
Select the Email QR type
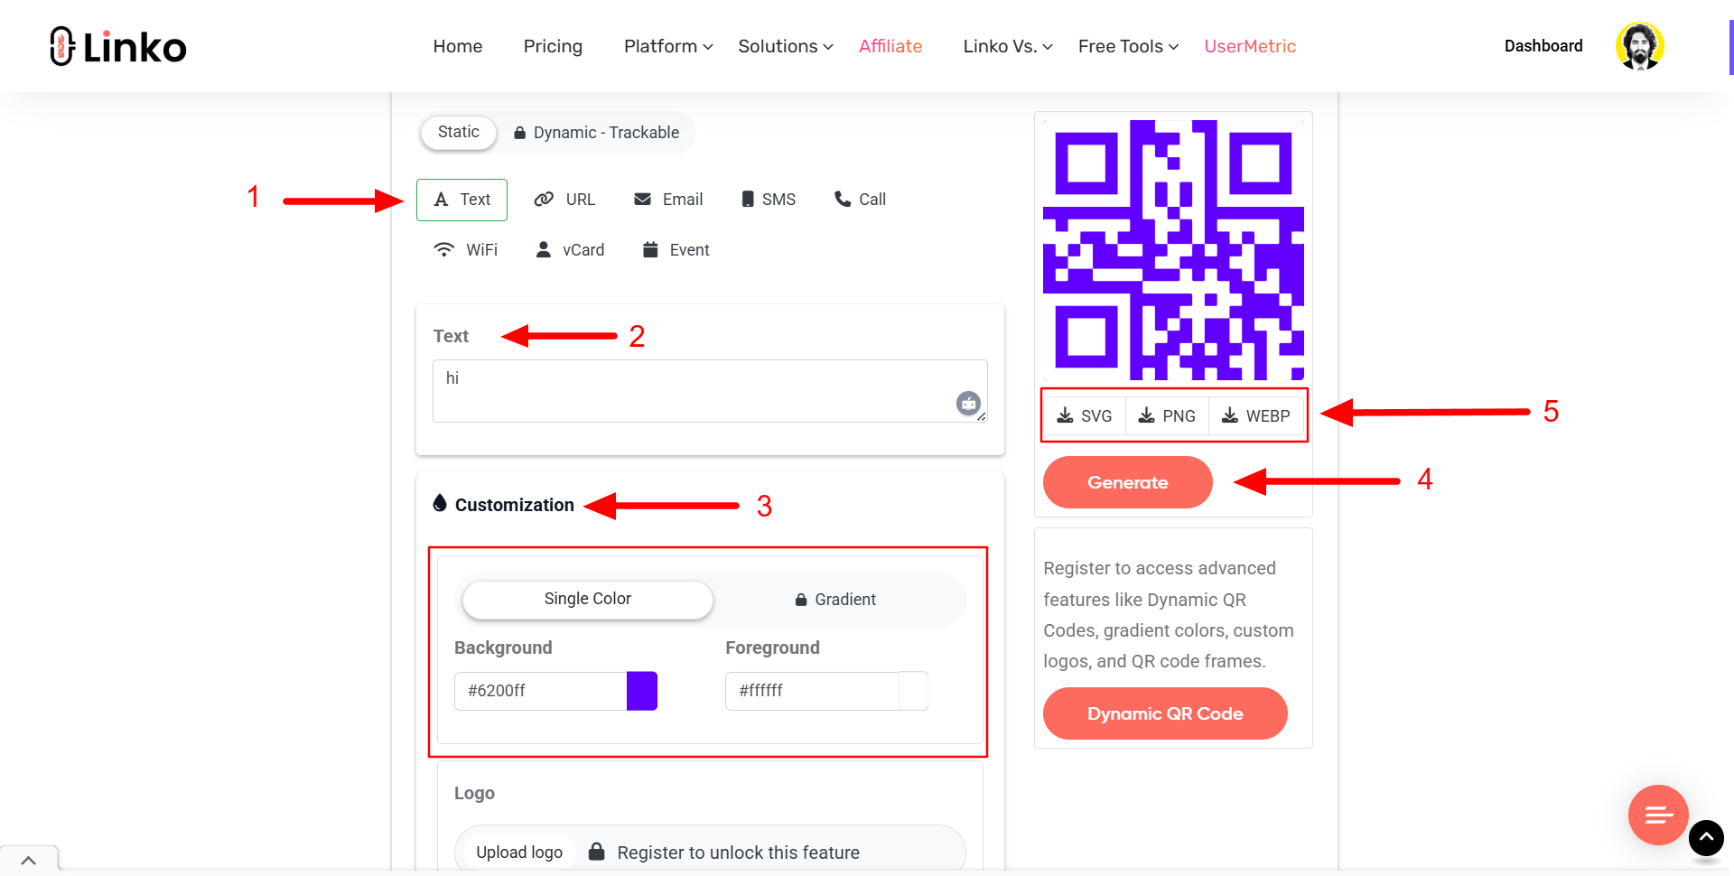(x=668, y=200)
